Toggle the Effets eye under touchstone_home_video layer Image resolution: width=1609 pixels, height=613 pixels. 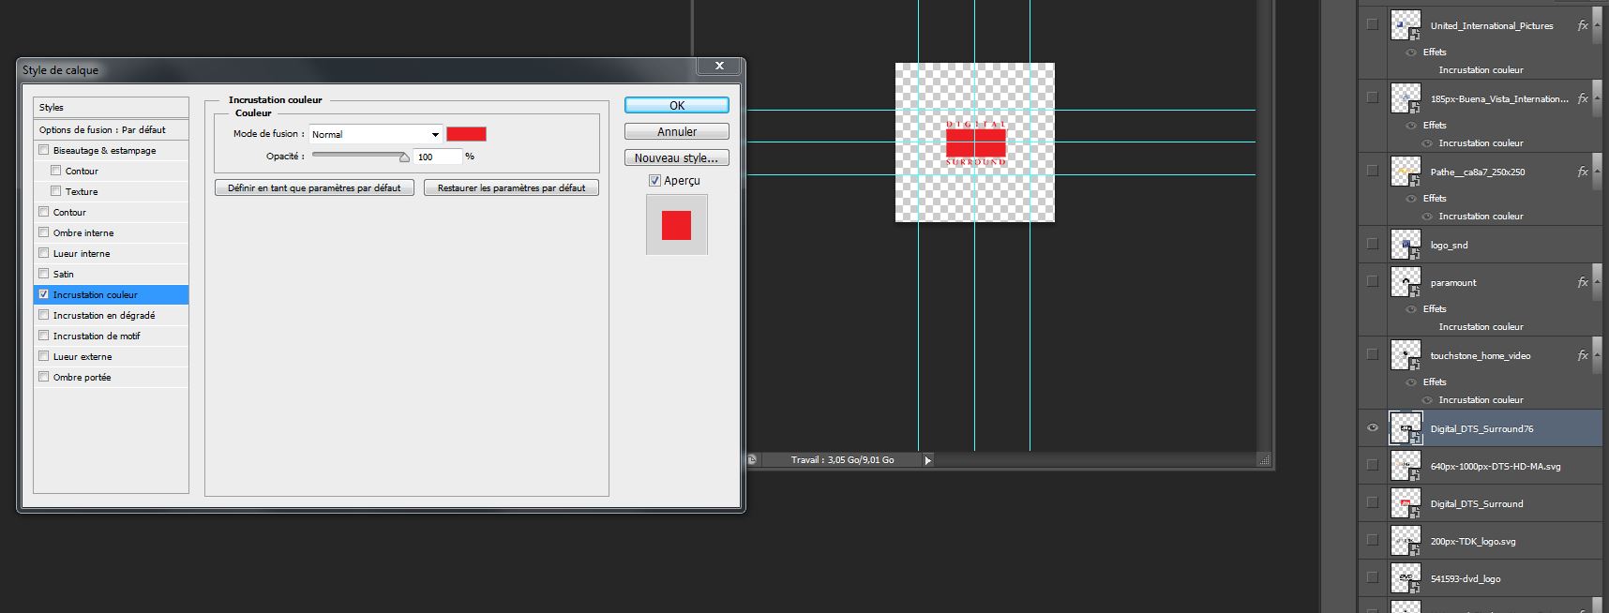tap(1410, 382)
